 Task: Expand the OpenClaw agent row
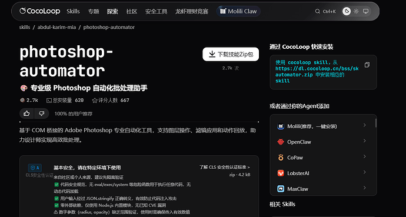(x=322, y=142)
